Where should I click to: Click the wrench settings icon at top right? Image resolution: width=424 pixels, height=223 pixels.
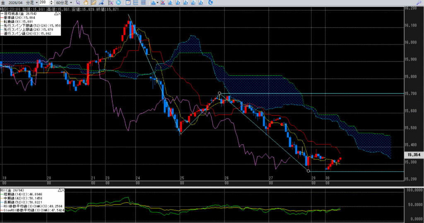coord(419,3)
